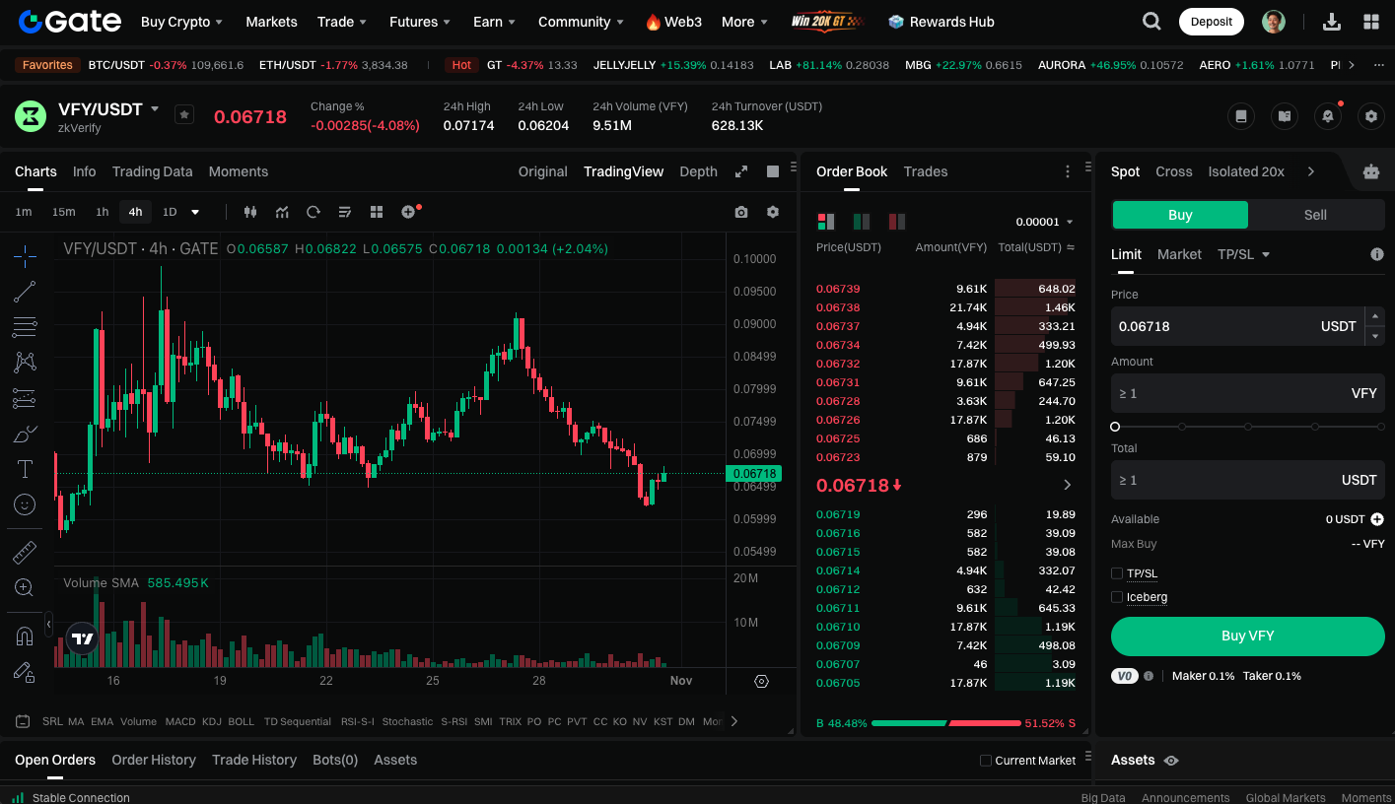Click the text annotation tool
Image resolution: width=1395 pixels, height=804 pixels.
point(25,469)
